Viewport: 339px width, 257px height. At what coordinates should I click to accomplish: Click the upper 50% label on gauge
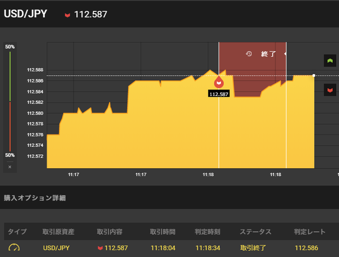click(x=10, y=47)
